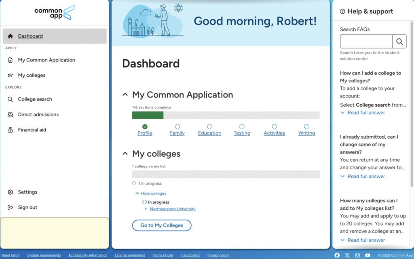
Task: Click the Help & support question mark icon
Action: point(342,11)
